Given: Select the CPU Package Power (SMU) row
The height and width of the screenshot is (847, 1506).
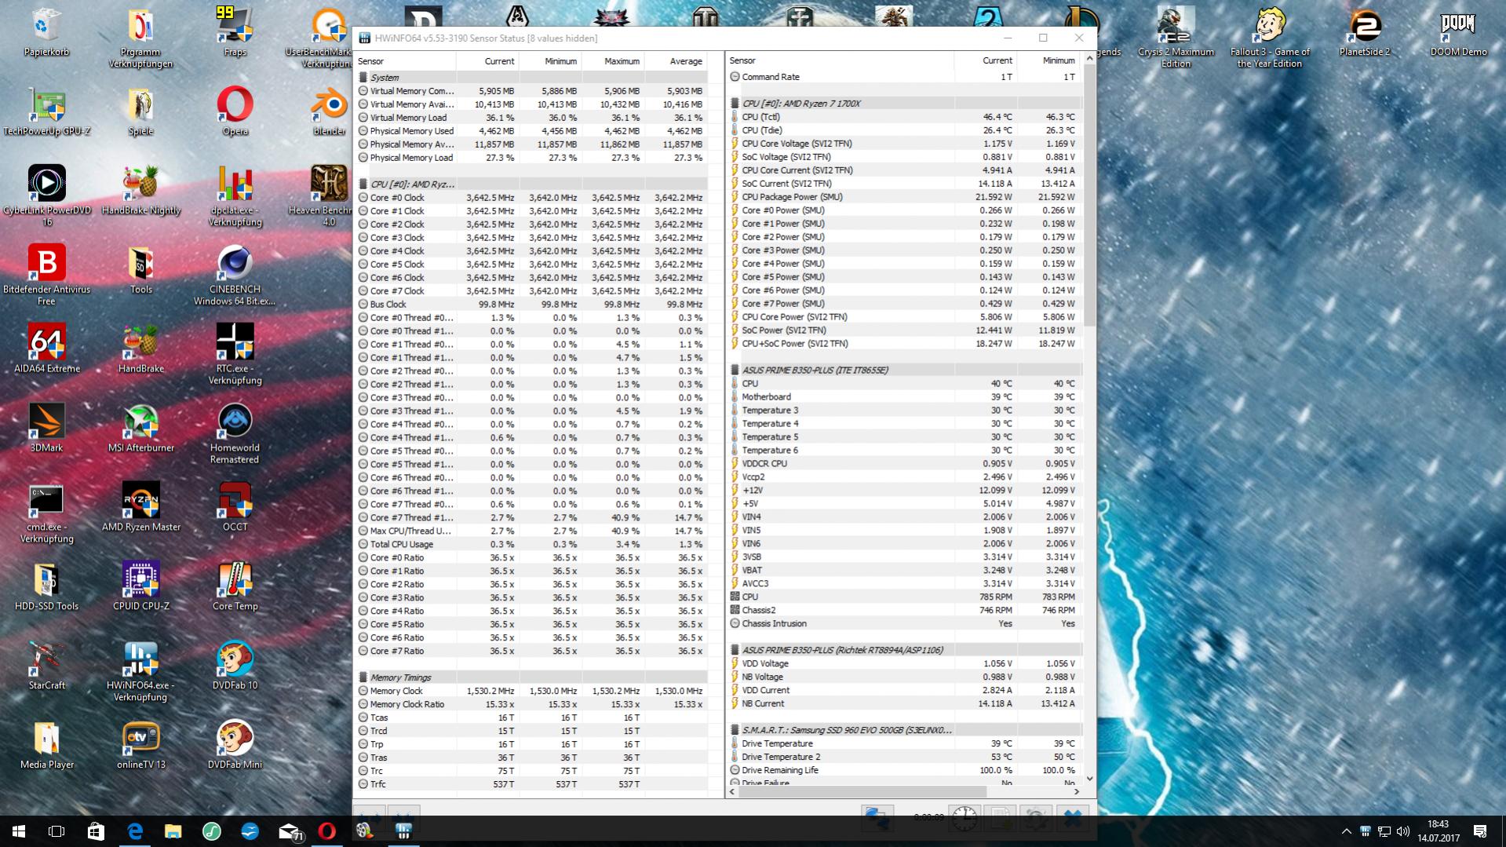Looking at the screenshot, I should pyautogui.click(x=905, y=197).
